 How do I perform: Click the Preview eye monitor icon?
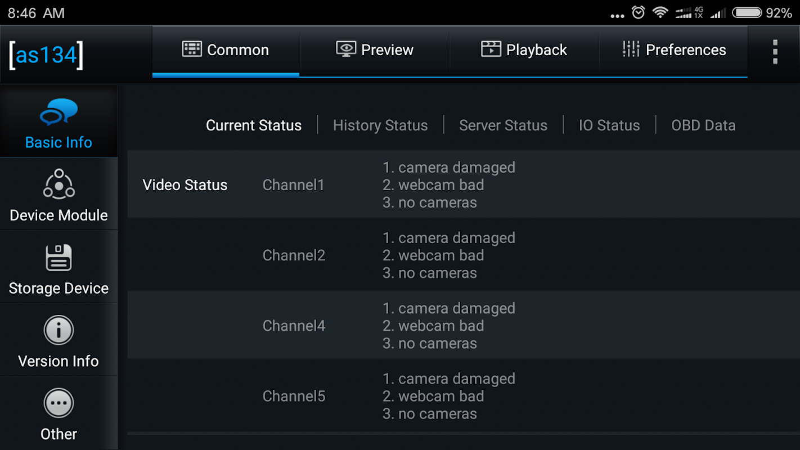pos(346,49)
